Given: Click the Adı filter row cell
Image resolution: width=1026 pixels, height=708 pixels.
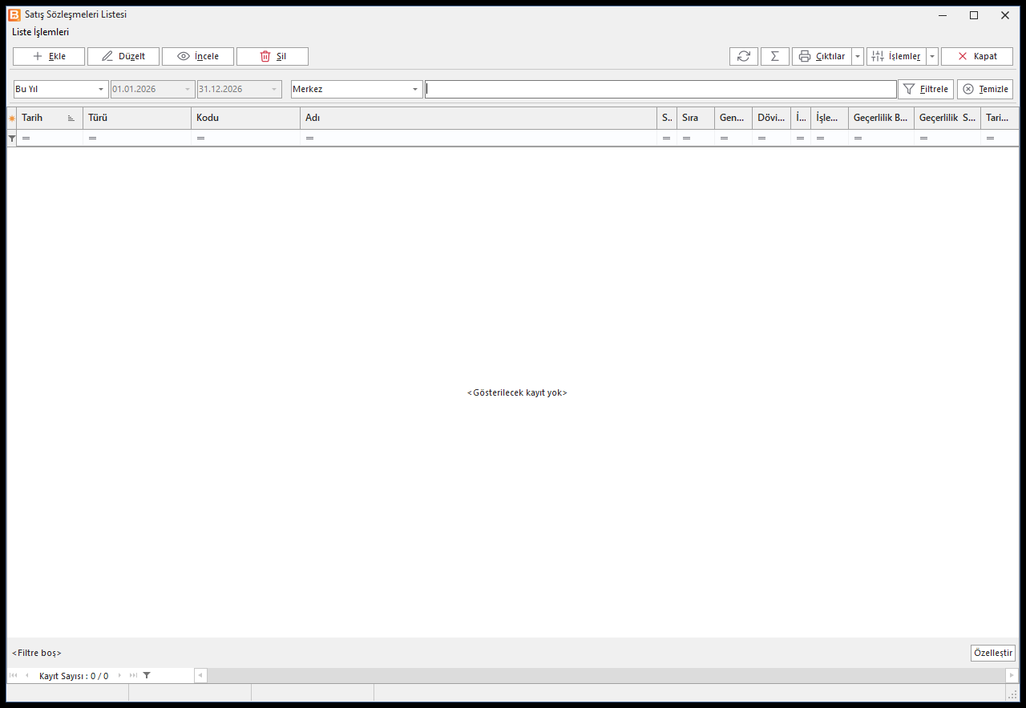Looking at the screenshot, I should 479,139.
